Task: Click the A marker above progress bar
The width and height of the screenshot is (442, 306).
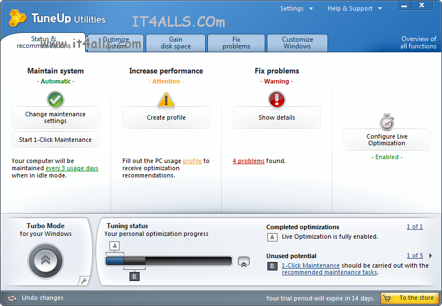Action: [x=115, y=246]
